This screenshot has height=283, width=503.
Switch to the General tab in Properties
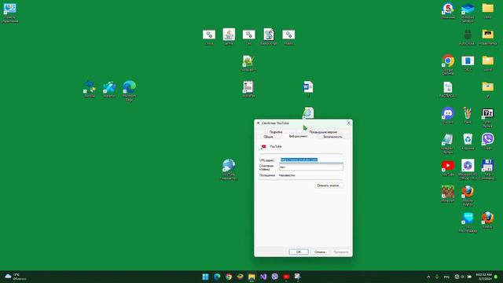pyautogui.click(x=268, y=137)
